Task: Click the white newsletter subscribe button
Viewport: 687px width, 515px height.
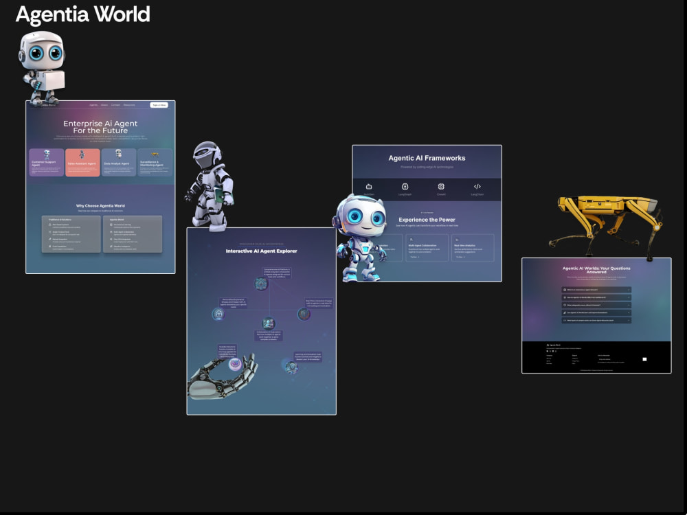Action: point(644,359)
